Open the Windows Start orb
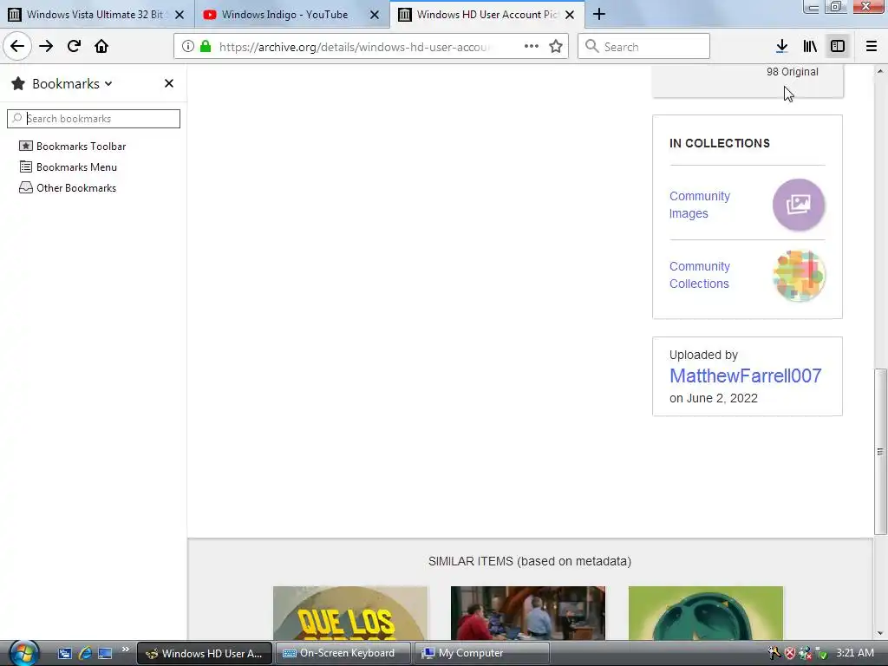888x666 pixels. point(23,653)
